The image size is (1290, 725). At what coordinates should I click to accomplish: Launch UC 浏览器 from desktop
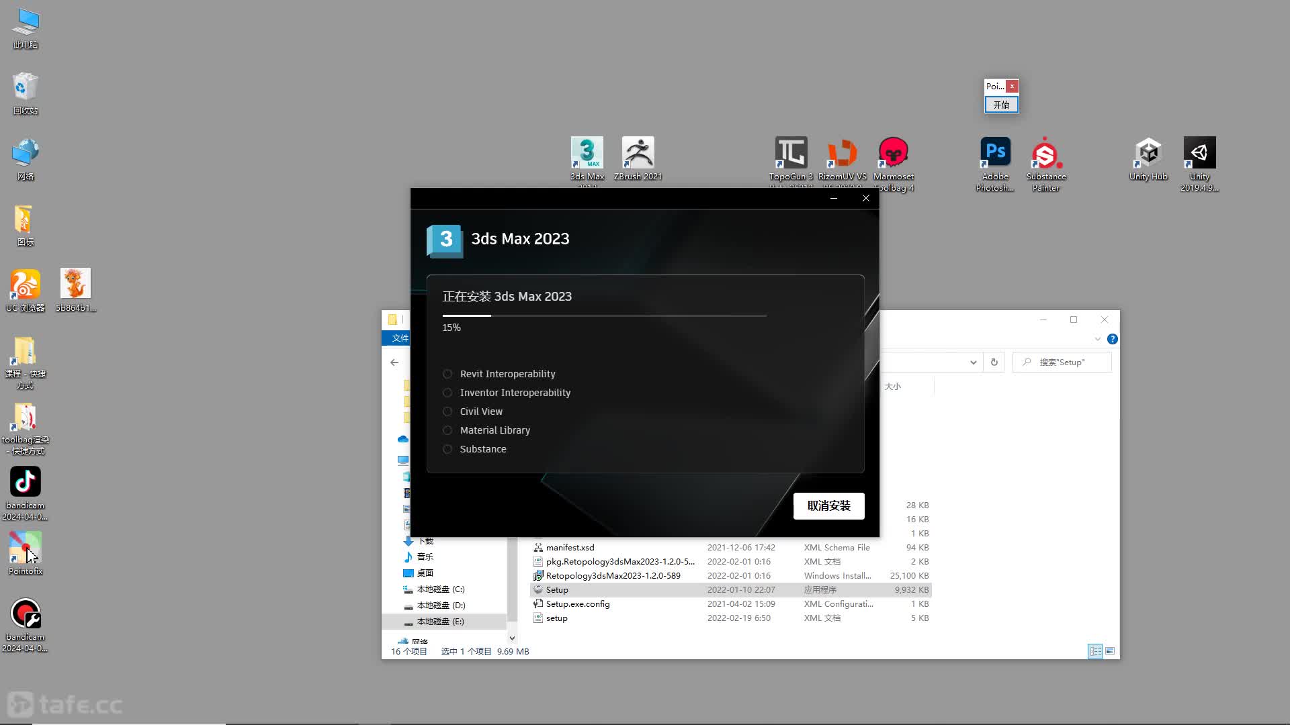coord(26,291)
